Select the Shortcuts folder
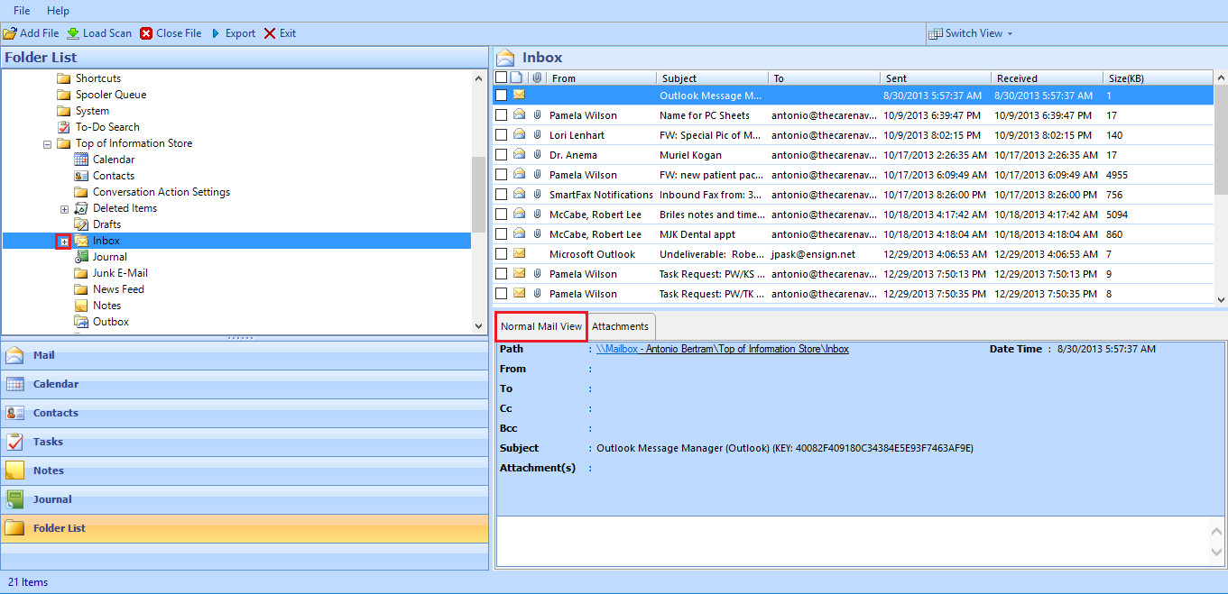 (97, 78)
